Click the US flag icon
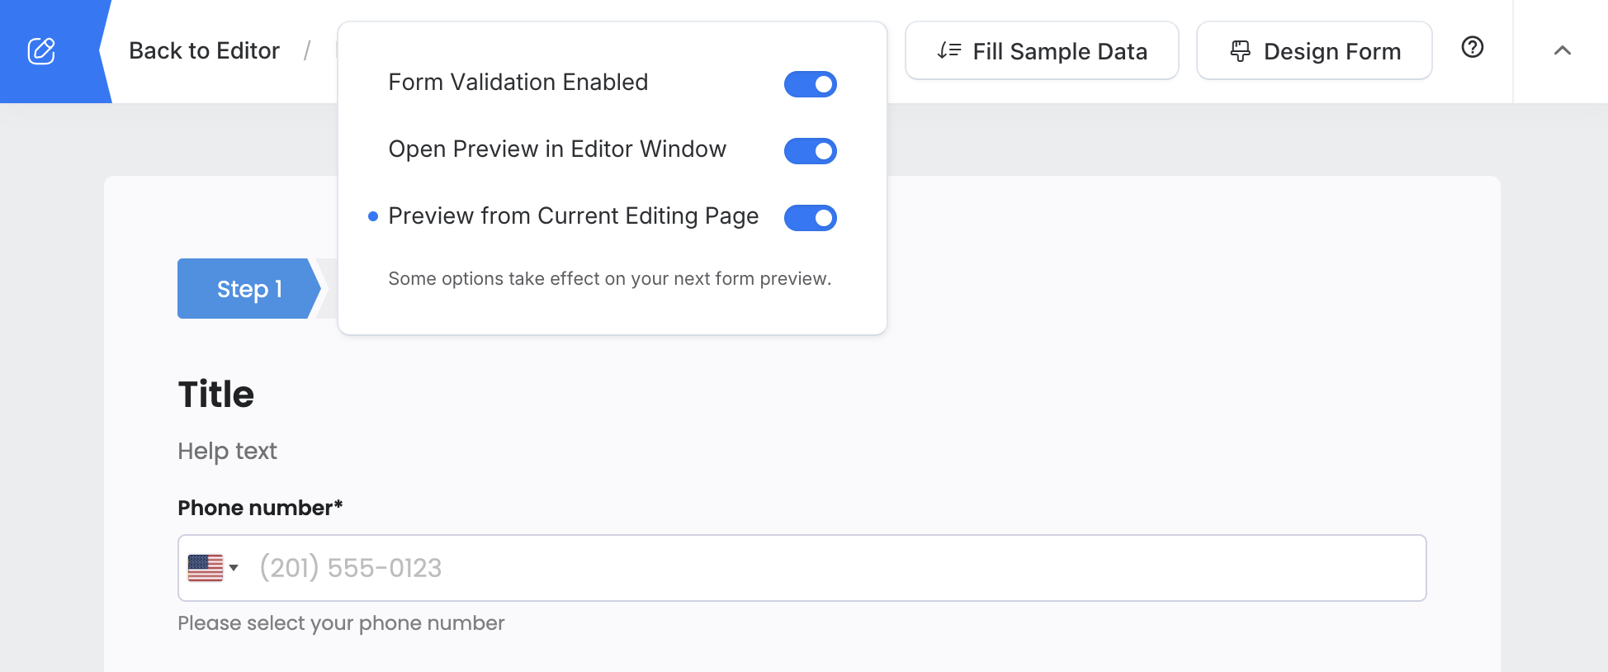 206,568
